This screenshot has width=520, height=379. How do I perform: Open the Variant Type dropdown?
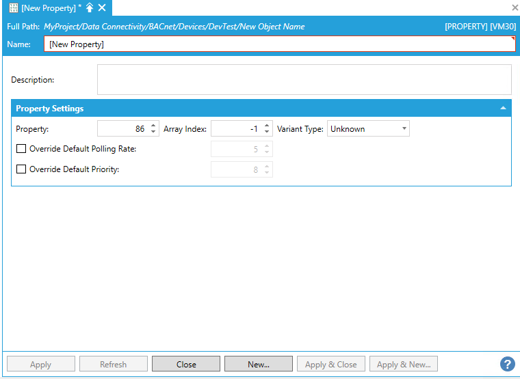(368, 128)
